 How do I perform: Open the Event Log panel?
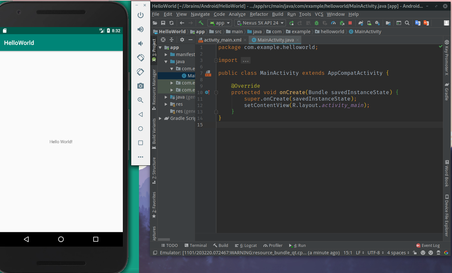[428, 246]
